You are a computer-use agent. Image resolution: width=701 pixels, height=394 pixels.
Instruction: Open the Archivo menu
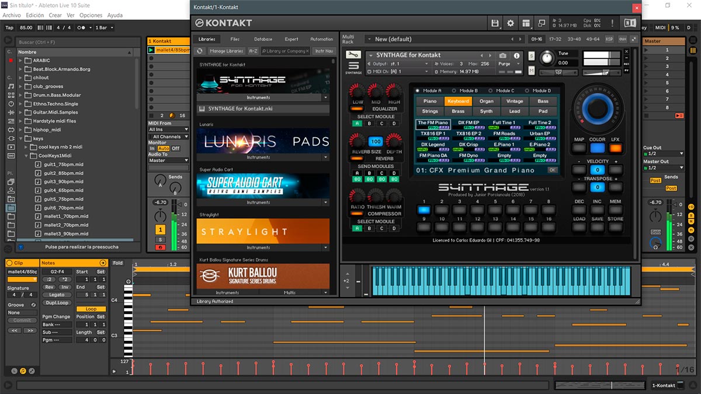[12, 15]
